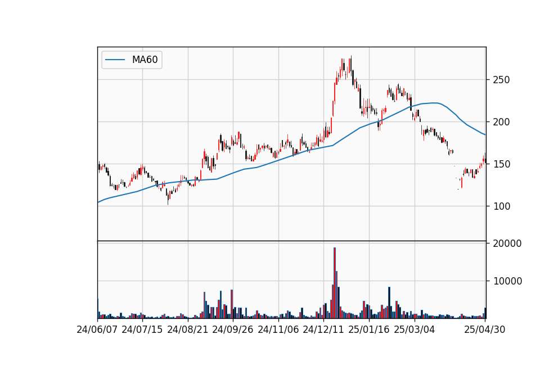Select the 24/11/06 date label

[278, 330]
